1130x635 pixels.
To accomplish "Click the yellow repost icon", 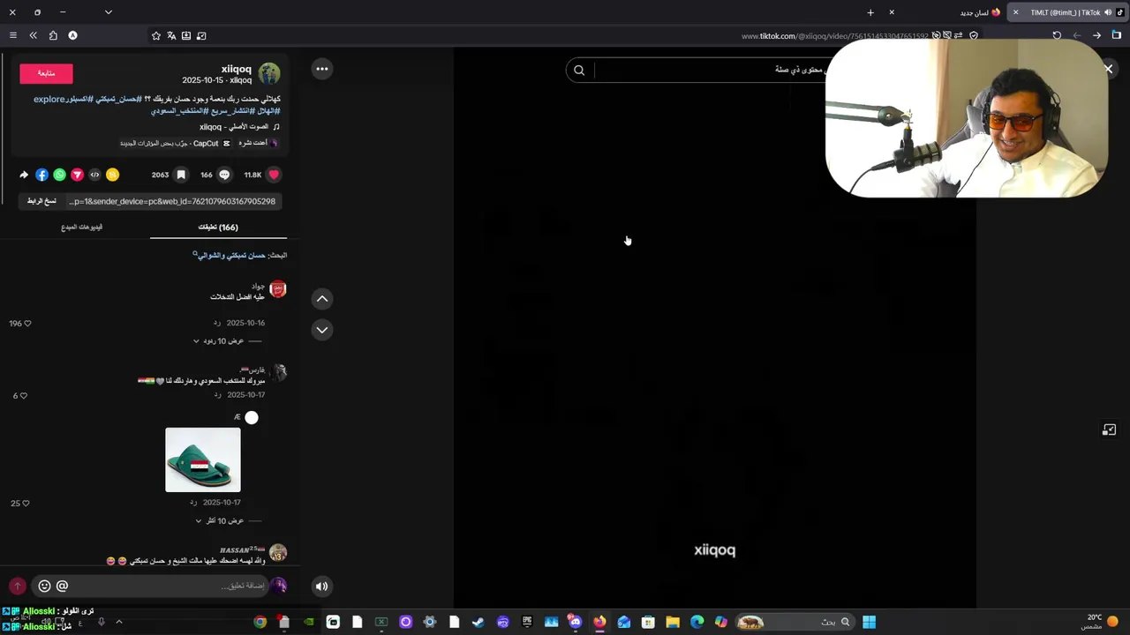I will (112, 175).
